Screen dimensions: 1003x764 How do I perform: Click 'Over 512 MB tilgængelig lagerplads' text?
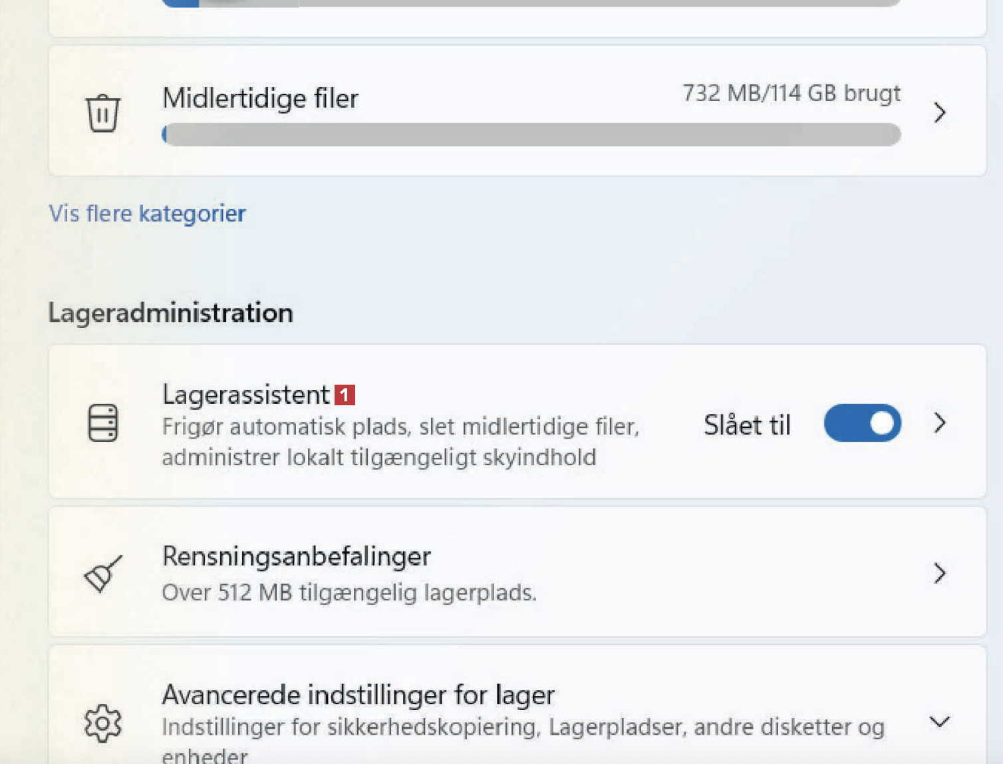(x=349, y=592)
